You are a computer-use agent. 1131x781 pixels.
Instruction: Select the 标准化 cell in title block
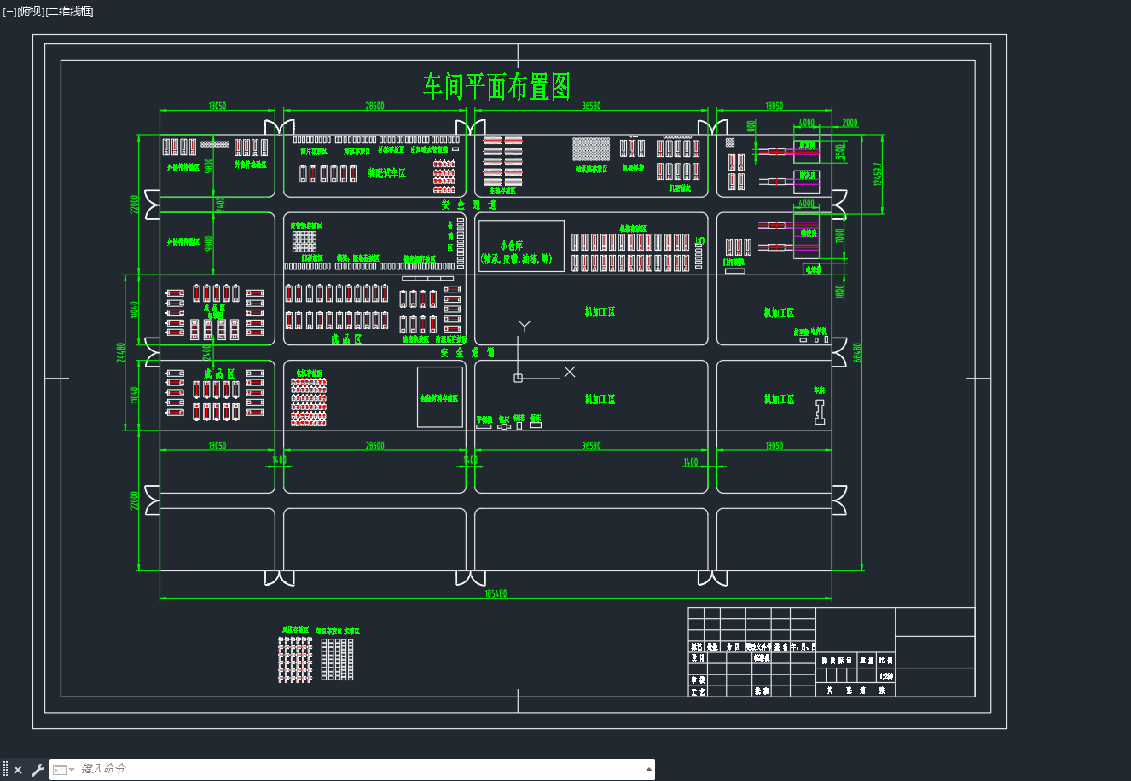click(x=762, y=659)
